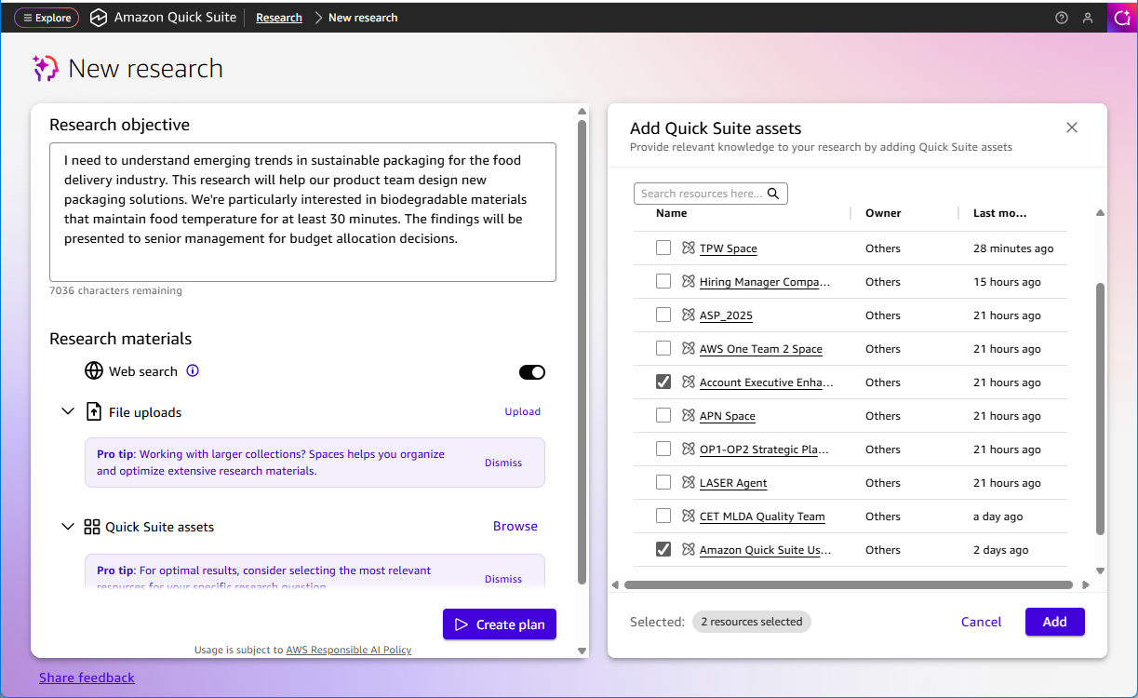Click the Upload link
The height and width of the screenshot is (698, 1138).
[x=522, y=411]
